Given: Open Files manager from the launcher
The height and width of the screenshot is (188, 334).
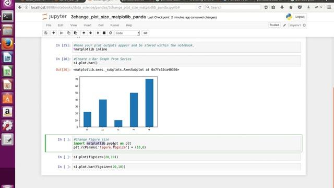Looking at the screenshot, I should tap(7, 30).
